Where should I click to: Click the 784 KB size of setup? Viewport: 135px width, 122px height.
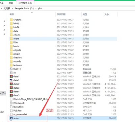click(112, 118)
